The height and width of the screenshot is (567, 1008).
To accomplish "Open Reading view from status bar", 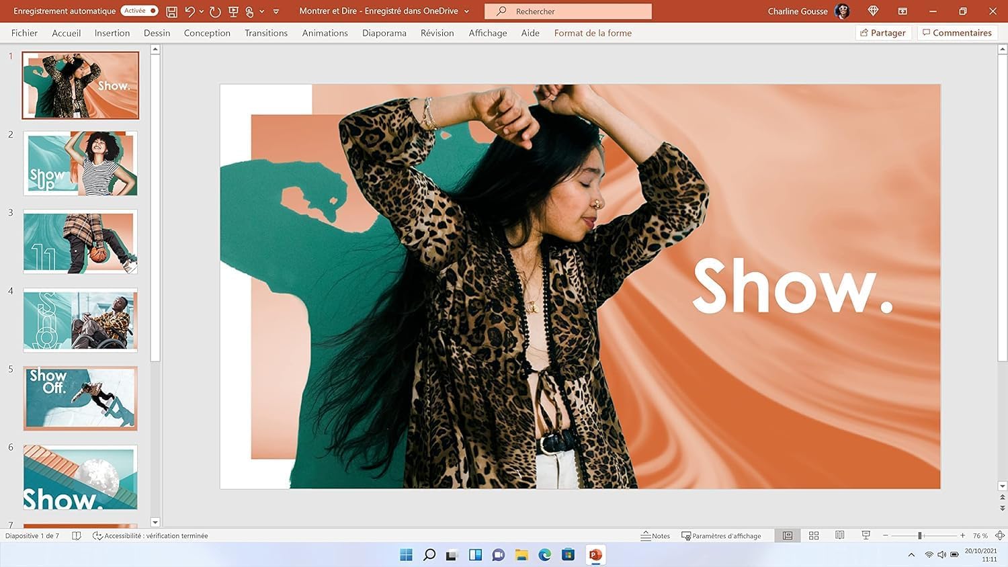I will (x=839, y=535).
